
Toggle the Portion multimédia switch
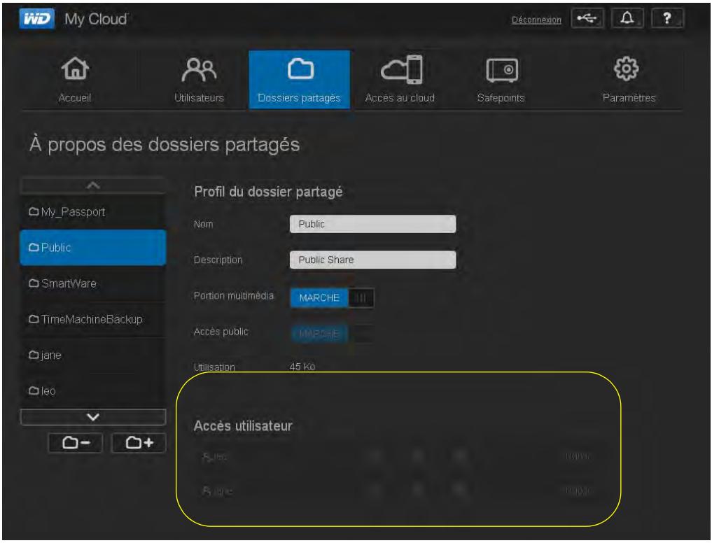pos(332,298)
